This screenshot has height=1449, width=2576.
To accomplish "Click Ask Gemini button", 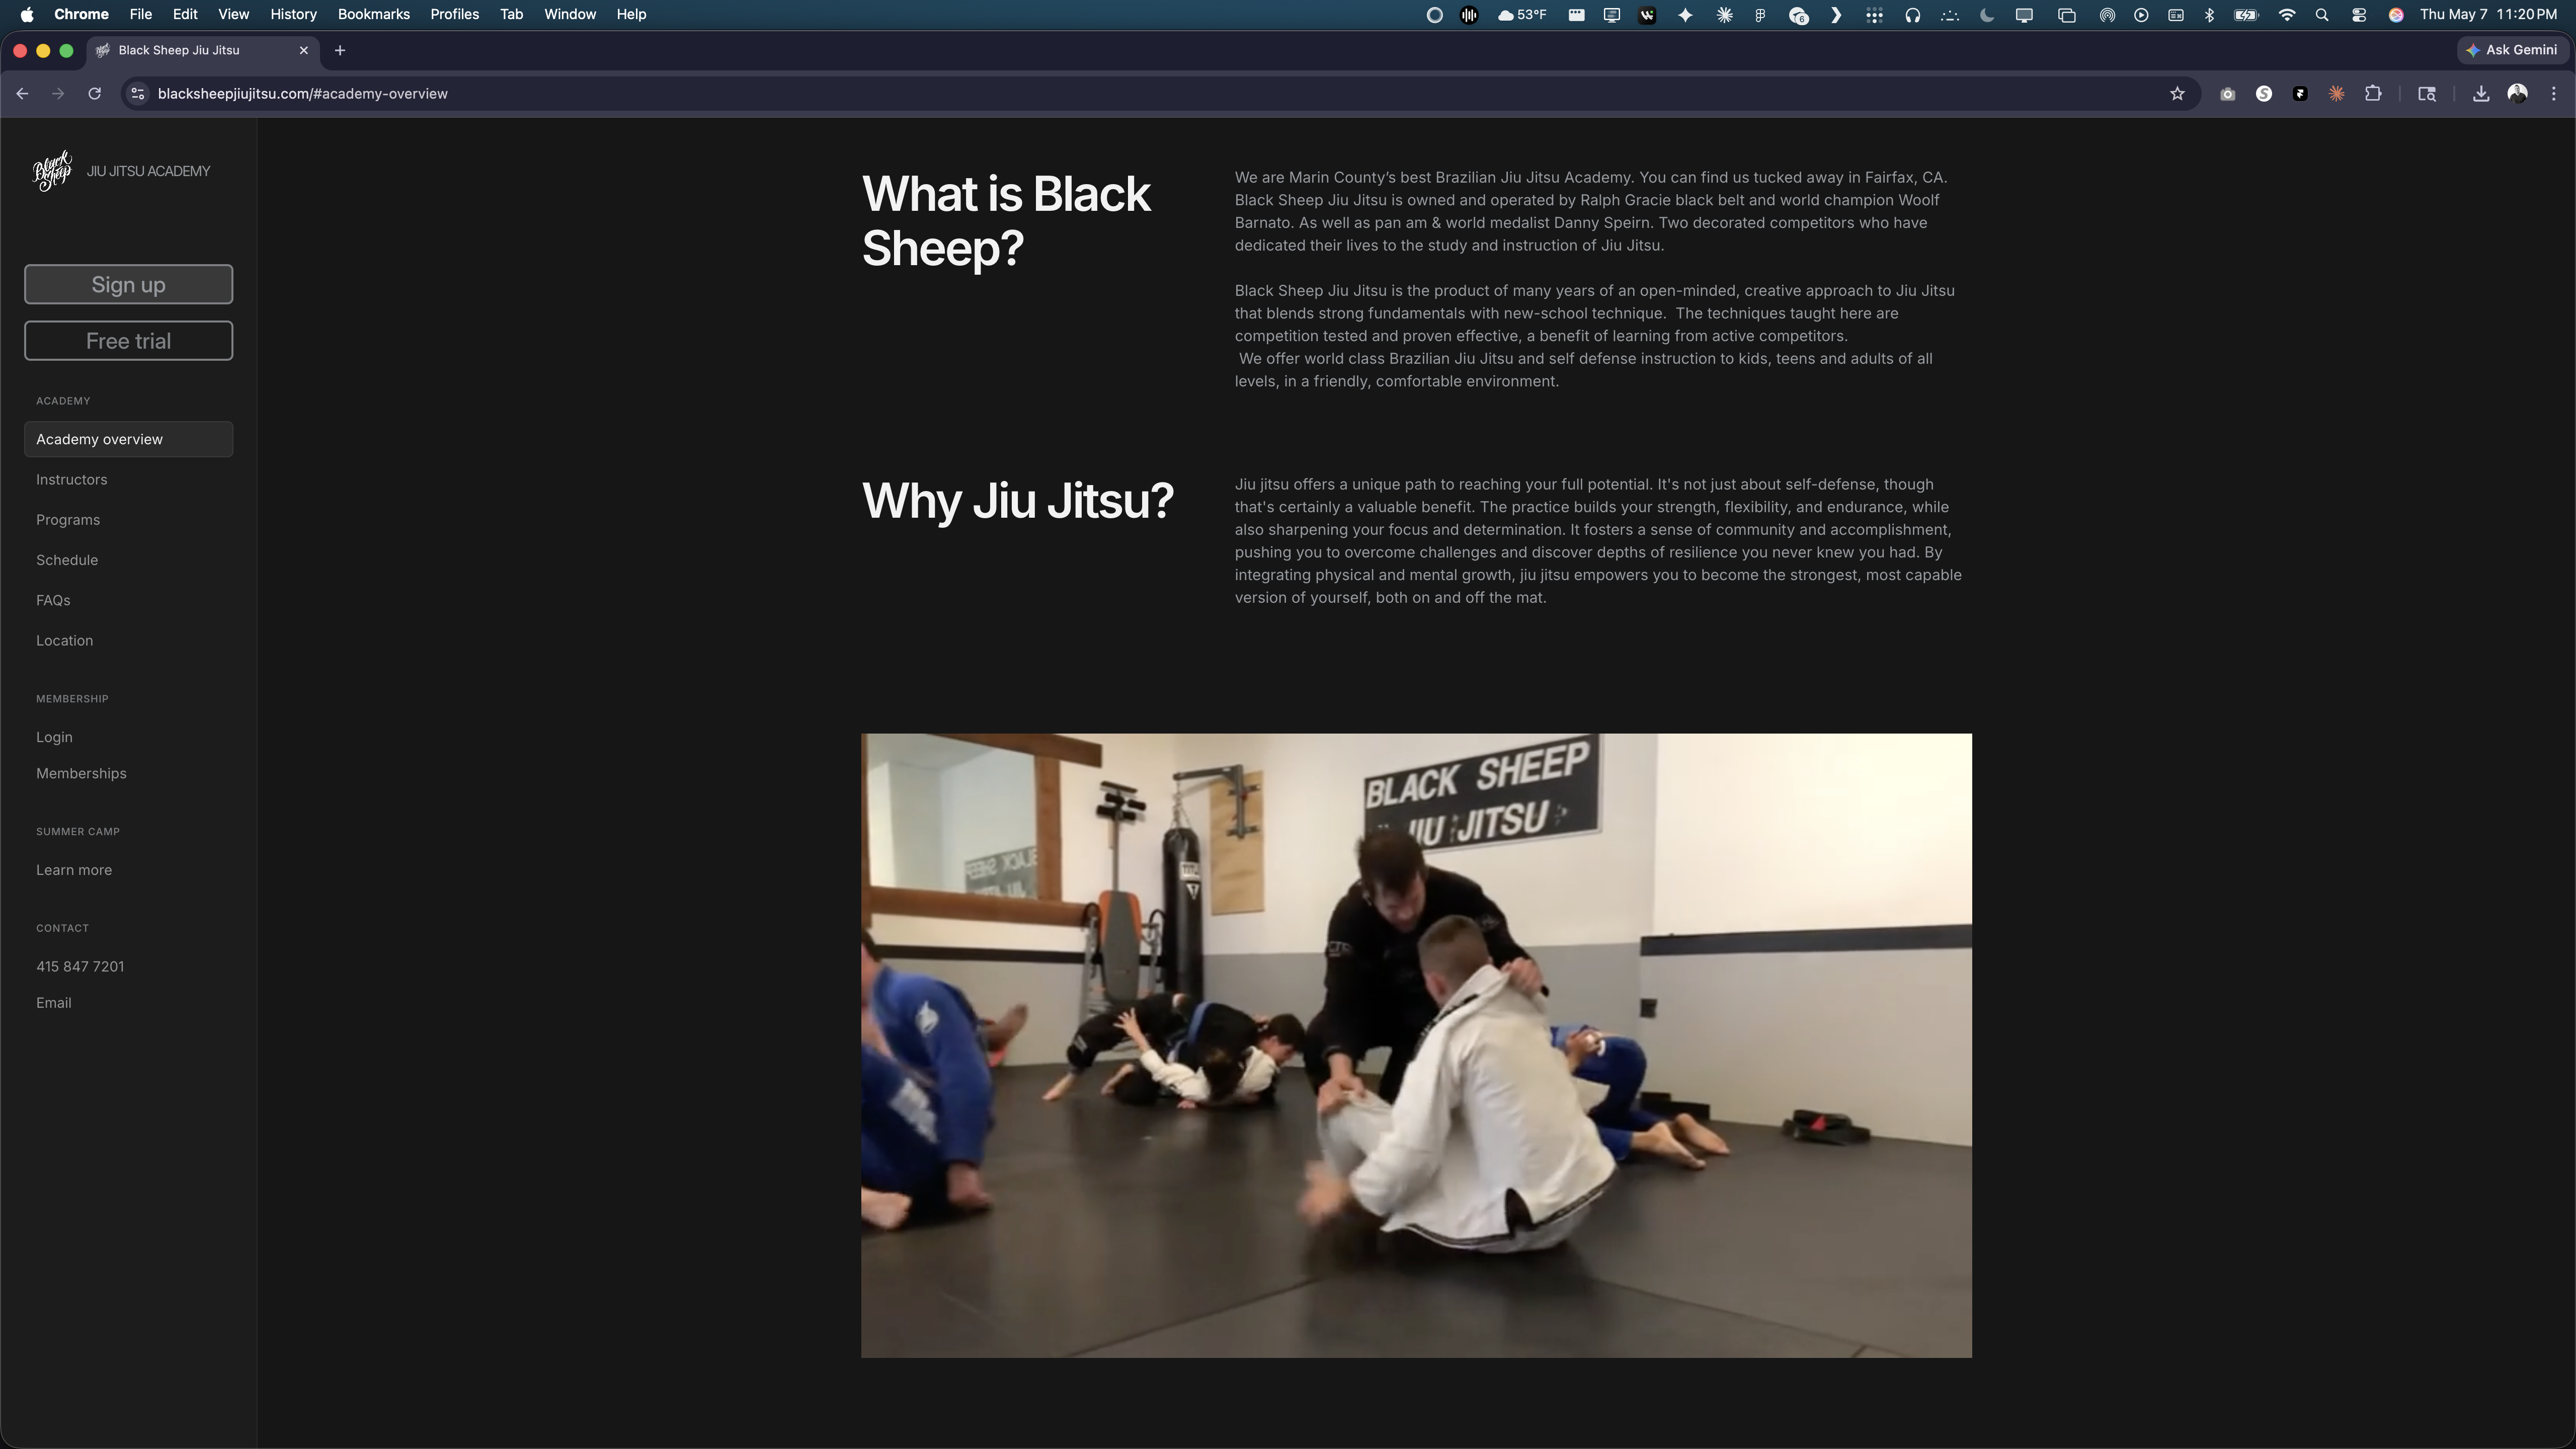I will (2512, 50).
